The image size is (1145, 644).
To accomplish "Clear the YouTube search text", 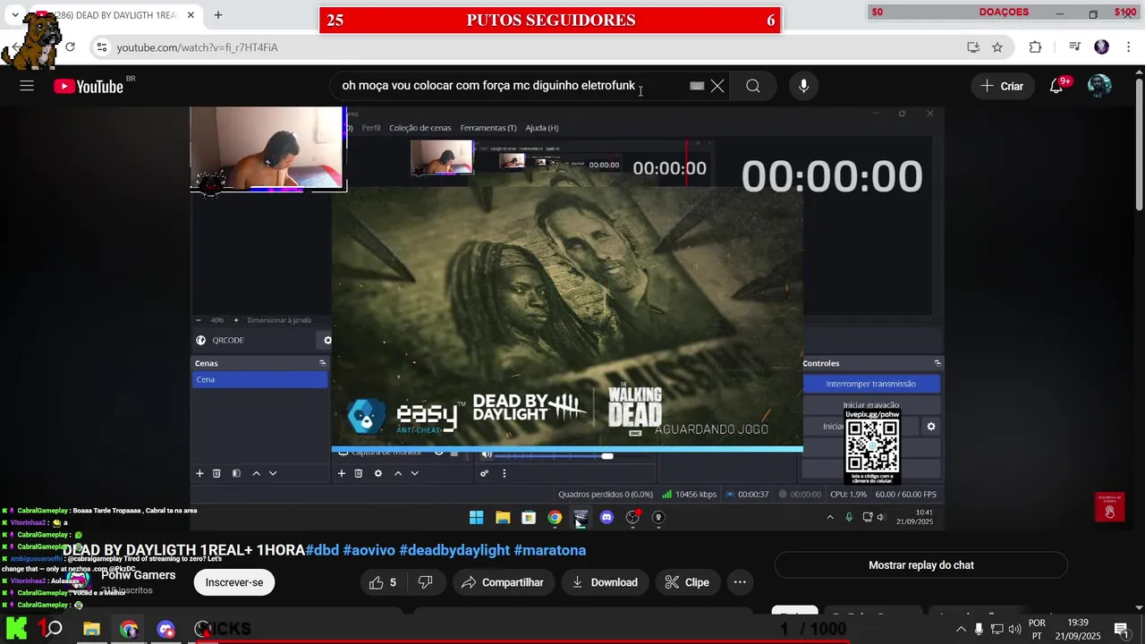I will [x=717, y=86].
